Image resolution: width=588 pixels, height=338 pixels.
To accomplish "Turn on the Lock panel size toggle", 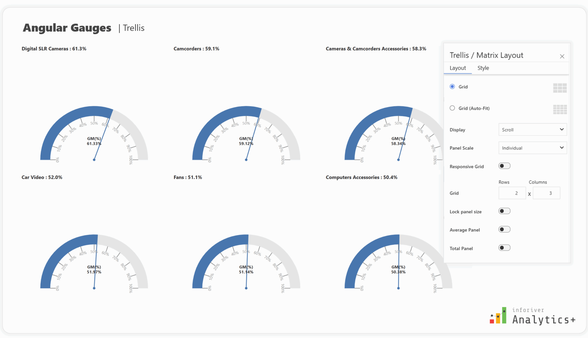I will click(504, 211).
